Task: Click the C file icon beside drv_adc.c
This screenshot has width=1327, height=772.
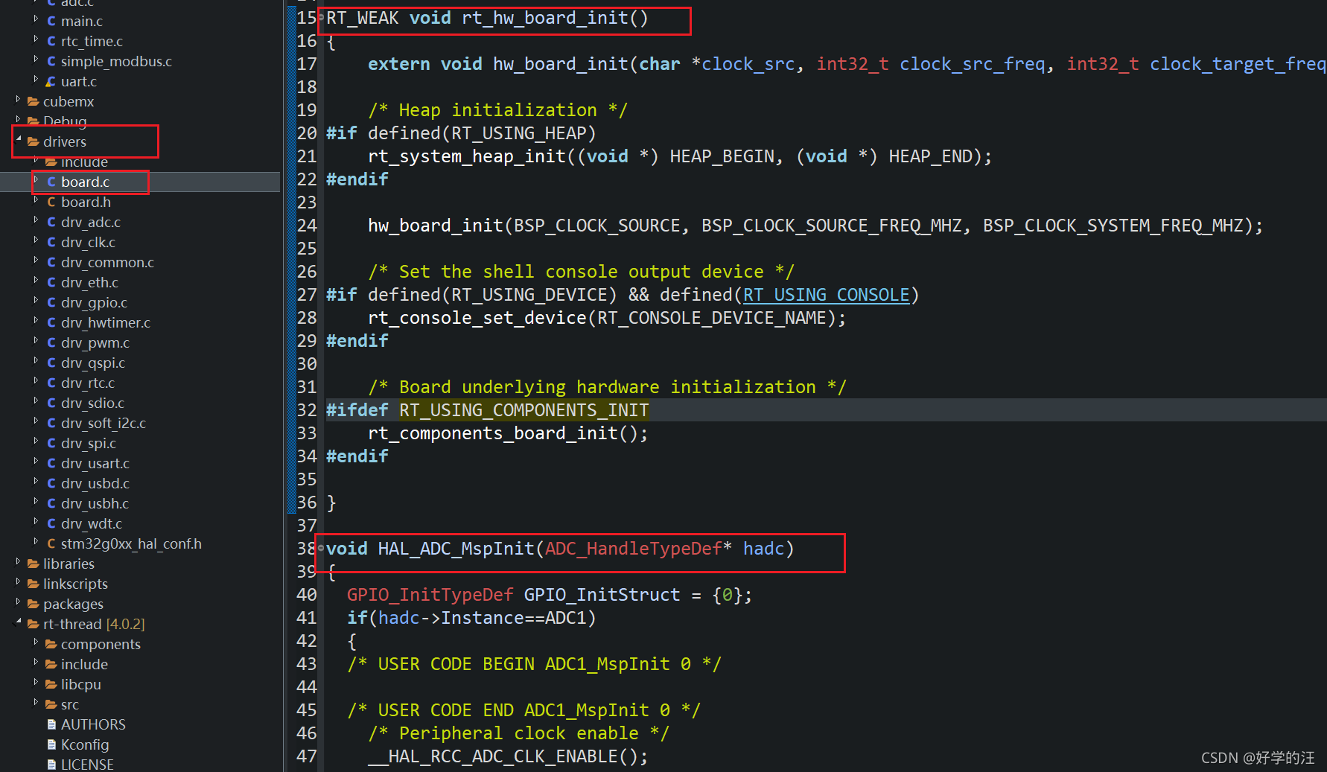Action: pyautogui.click(x=51, y=222)
